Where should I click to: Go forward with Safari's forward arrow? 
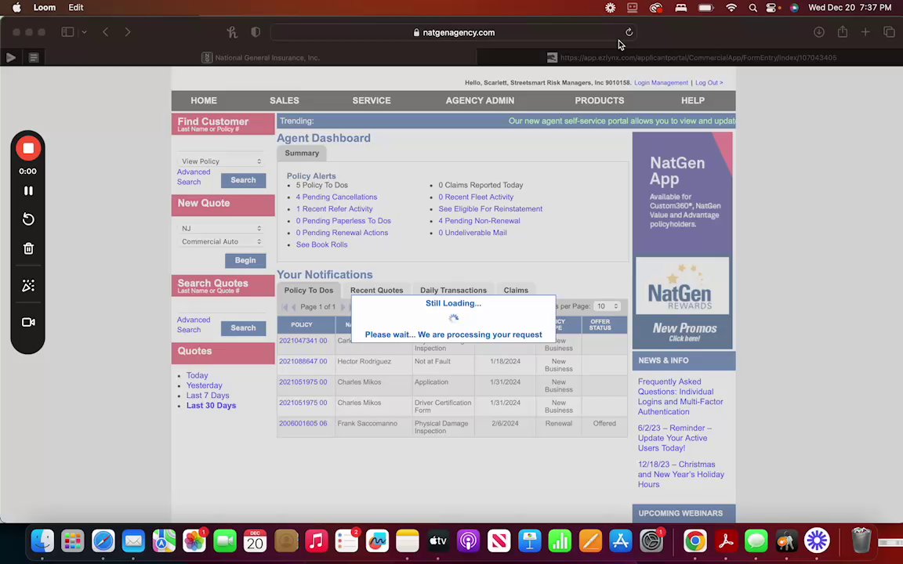coord(127,32)
